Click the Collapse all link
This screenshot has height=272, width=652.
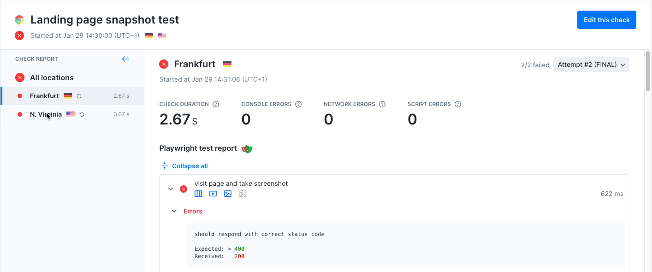(190, 166)
